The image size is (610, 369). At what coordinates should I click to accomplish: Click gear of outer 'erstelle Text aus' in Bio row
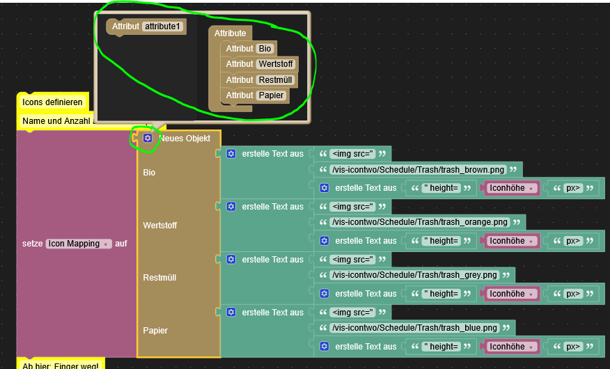pos(231,154)
